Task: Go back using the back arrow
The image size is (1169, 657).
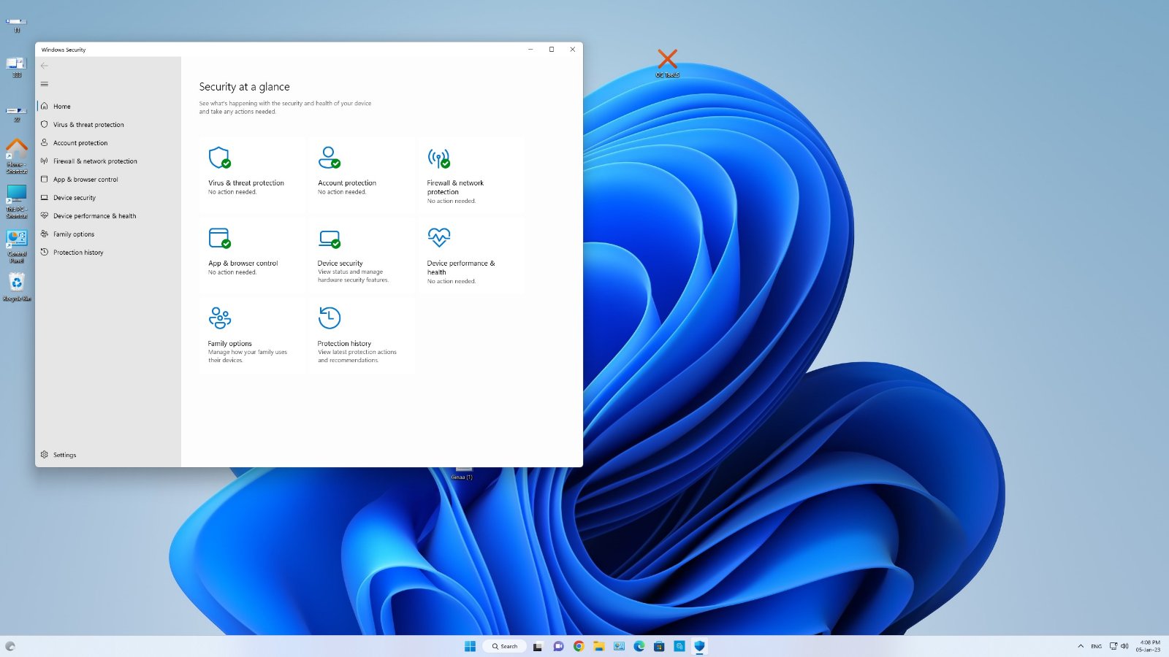Action: (45, 66)
